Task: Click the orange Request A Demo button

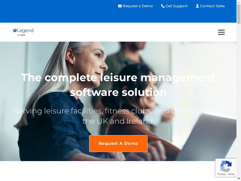Action: point(118,144)
